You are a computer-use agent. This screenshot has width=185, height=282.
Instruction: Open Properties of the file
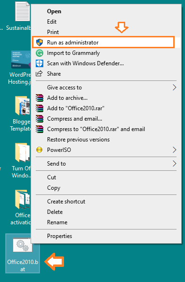click(60, 236)
